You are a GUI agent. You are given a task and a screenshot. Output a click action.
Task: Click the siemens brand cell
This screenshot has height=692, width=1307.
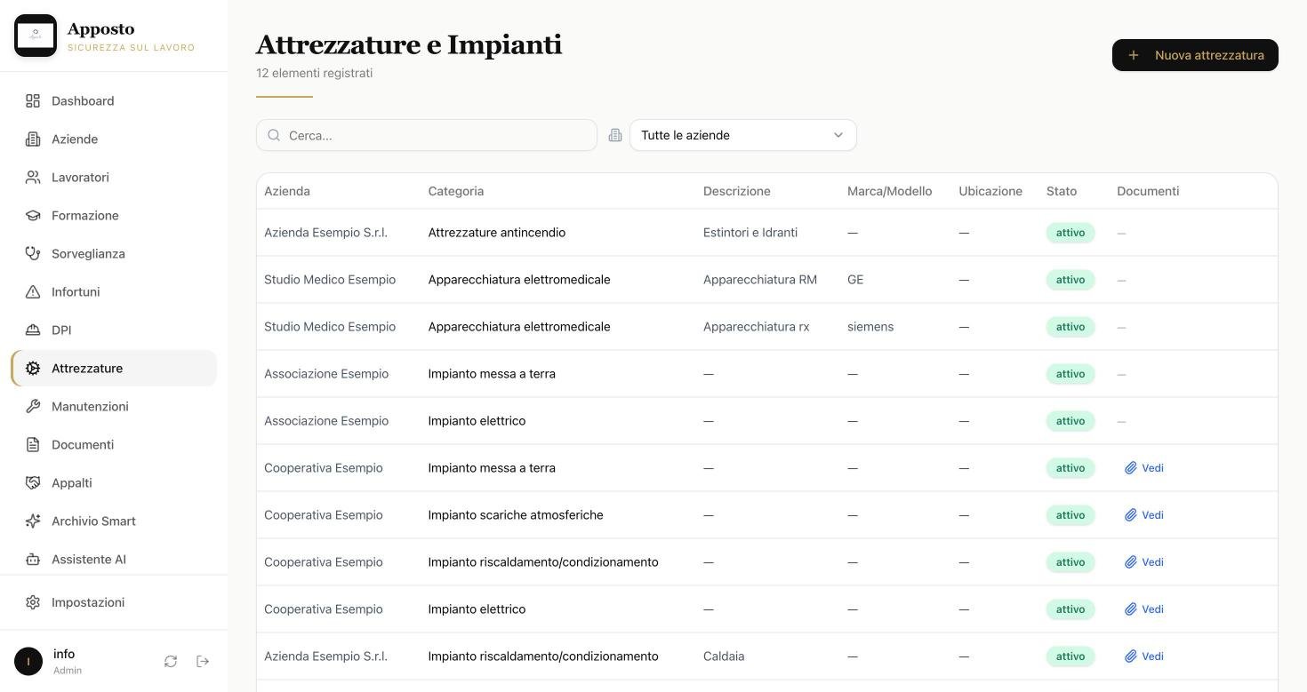coord(870,327)
